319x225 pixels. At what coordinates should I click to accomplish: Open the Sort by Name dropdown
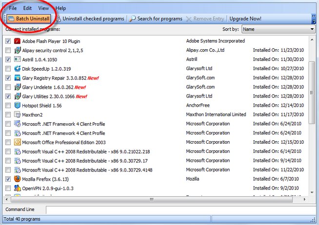[278, 29]
